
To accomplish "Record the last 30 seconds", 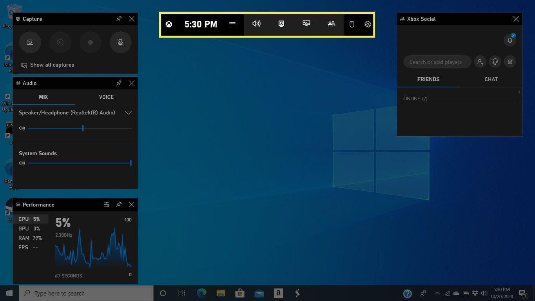I will click(60, 42).
